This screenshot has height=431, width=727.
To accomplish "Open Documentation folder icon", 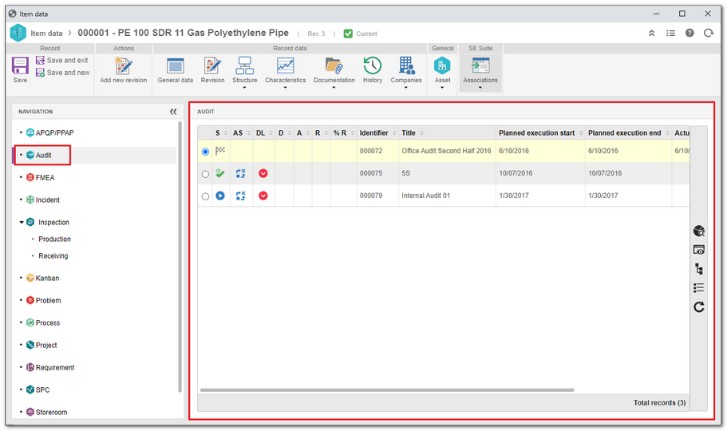I will (x=334, y=66).
